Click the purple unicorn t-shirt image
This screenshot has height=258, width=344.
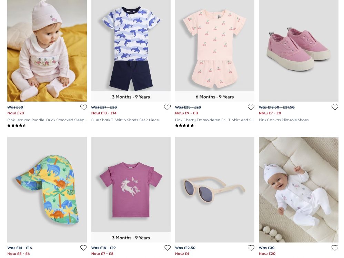(x=131, y=184)
